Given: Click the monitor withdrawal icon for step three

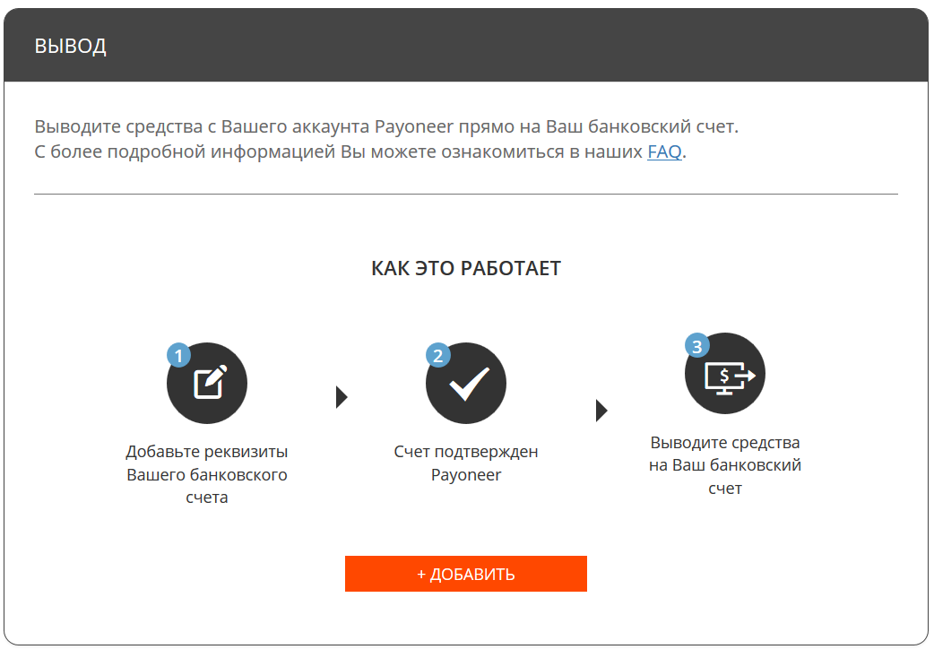Looking at the screenshot, I should pyautogui.click(x=725, y=374).
